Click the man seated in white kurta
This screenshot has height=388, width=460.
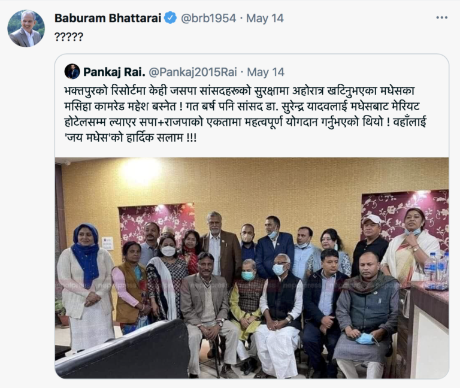tap(279, 316)
